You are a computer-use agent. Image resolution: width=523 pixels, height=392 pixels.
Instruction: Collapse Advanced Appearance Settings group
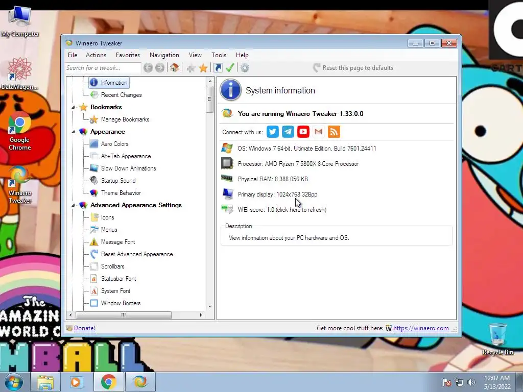73,205
